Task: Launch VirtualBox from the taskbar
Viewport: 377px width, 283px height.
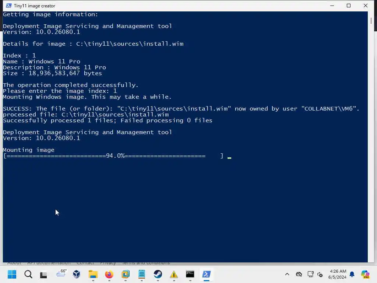Action: click(77, 274)
